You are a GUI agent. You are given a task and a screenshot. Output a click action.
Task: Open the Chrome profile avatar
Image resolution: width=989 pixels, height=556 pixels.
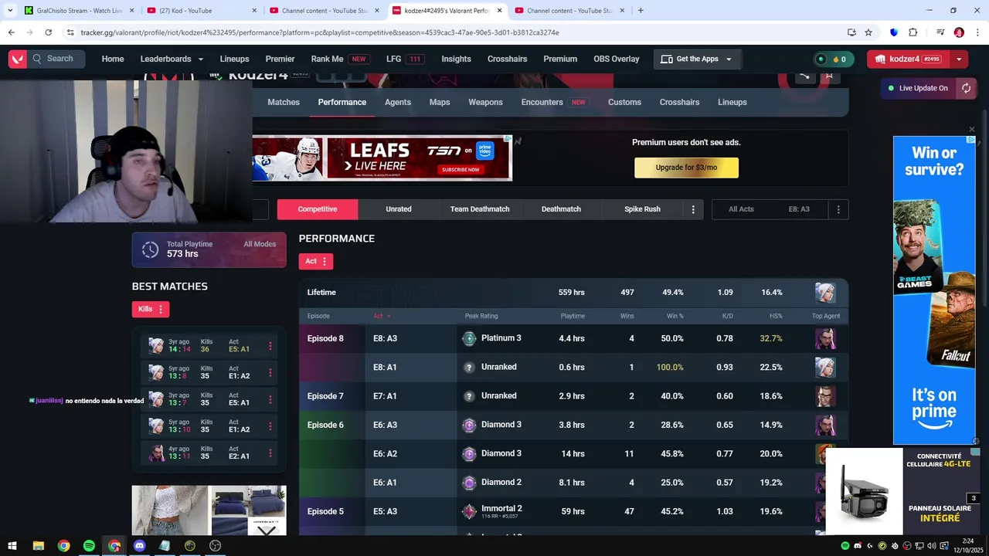point(959,32)
